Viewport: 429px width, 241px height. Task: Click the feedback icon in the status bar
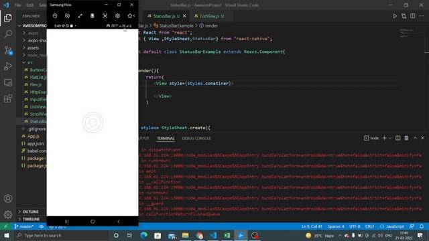(x=412, y=226)
